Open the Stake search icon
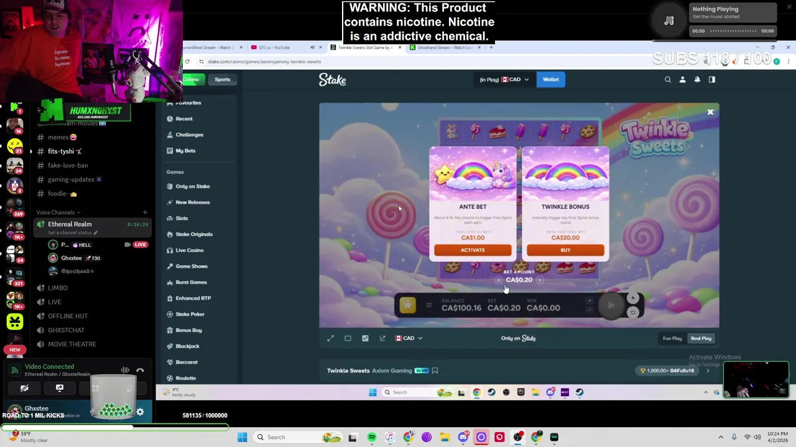Image resolution: width=796 pixels, height=447 pixels. click(668, 79)
